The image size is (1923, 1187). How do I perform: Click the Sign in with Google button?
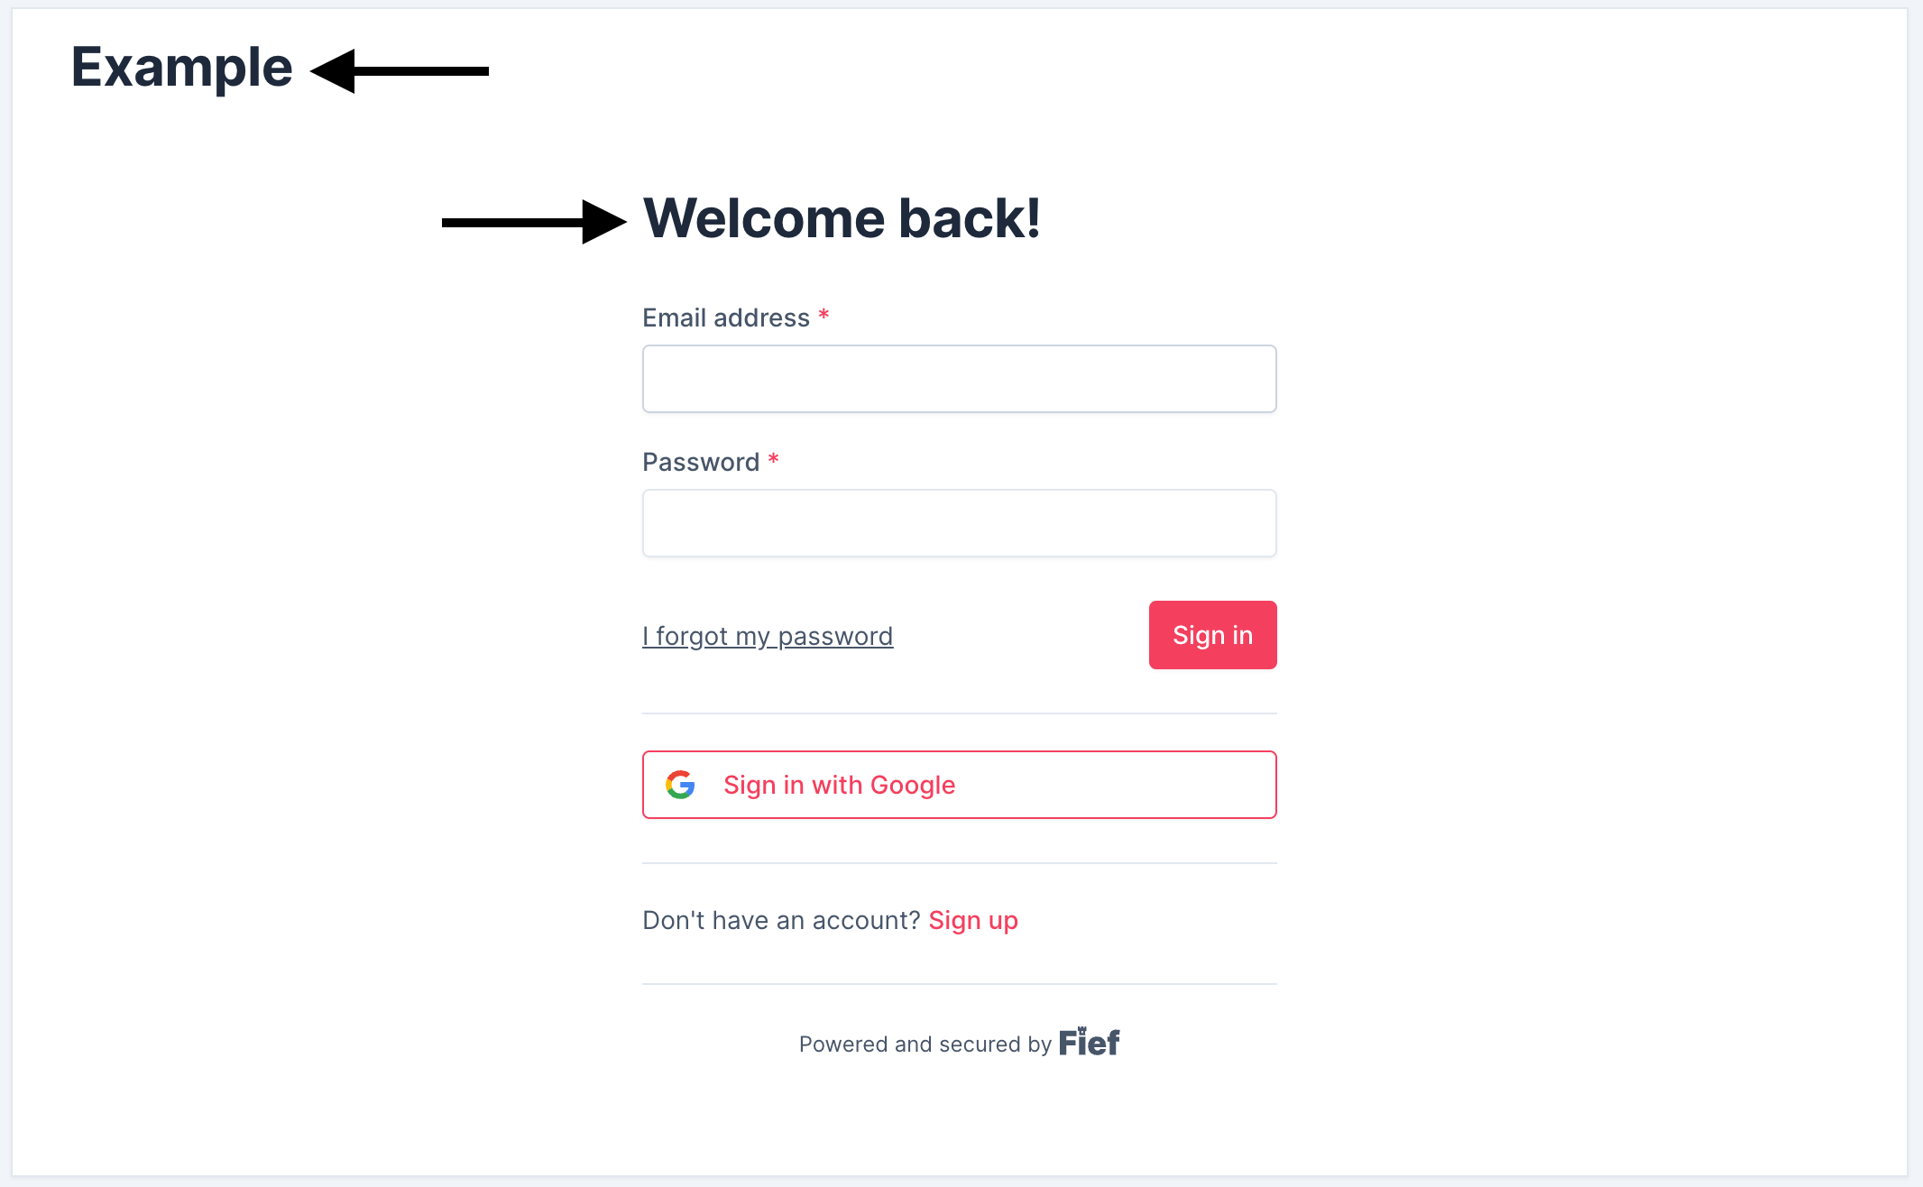click(960, 783)
